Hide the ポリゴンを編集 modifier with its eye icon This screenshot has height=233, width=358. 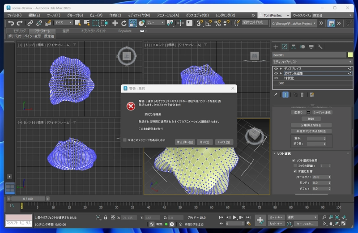pyautogui.click(x=276, y=73)
